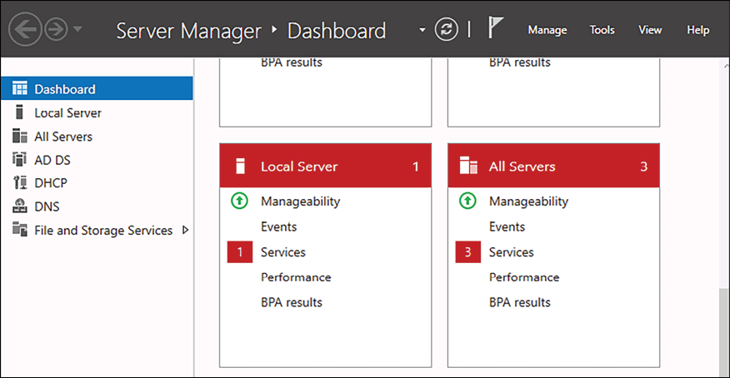Viewport: 730px width, 378px height.
Task: Expand File and Storage Services arrow
Action: 185,230
